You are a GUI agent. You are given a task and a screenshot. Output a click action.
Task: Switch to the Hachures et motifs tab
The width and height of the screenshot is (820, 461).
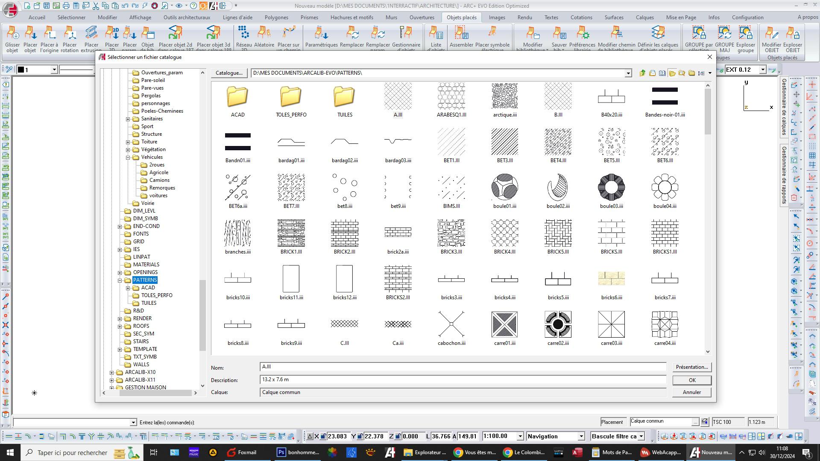coord(351,18)
